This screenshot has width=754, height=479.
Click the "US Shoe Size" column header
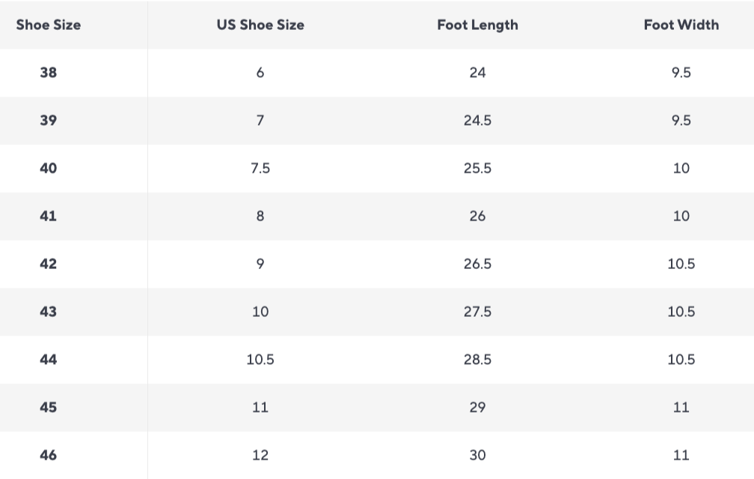(260, 25)
